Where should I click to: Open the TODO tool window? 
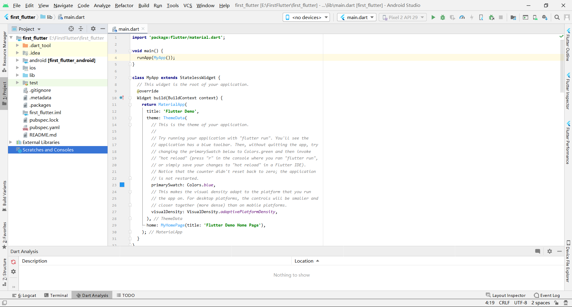pyautogui.click(x=126, y=295)
